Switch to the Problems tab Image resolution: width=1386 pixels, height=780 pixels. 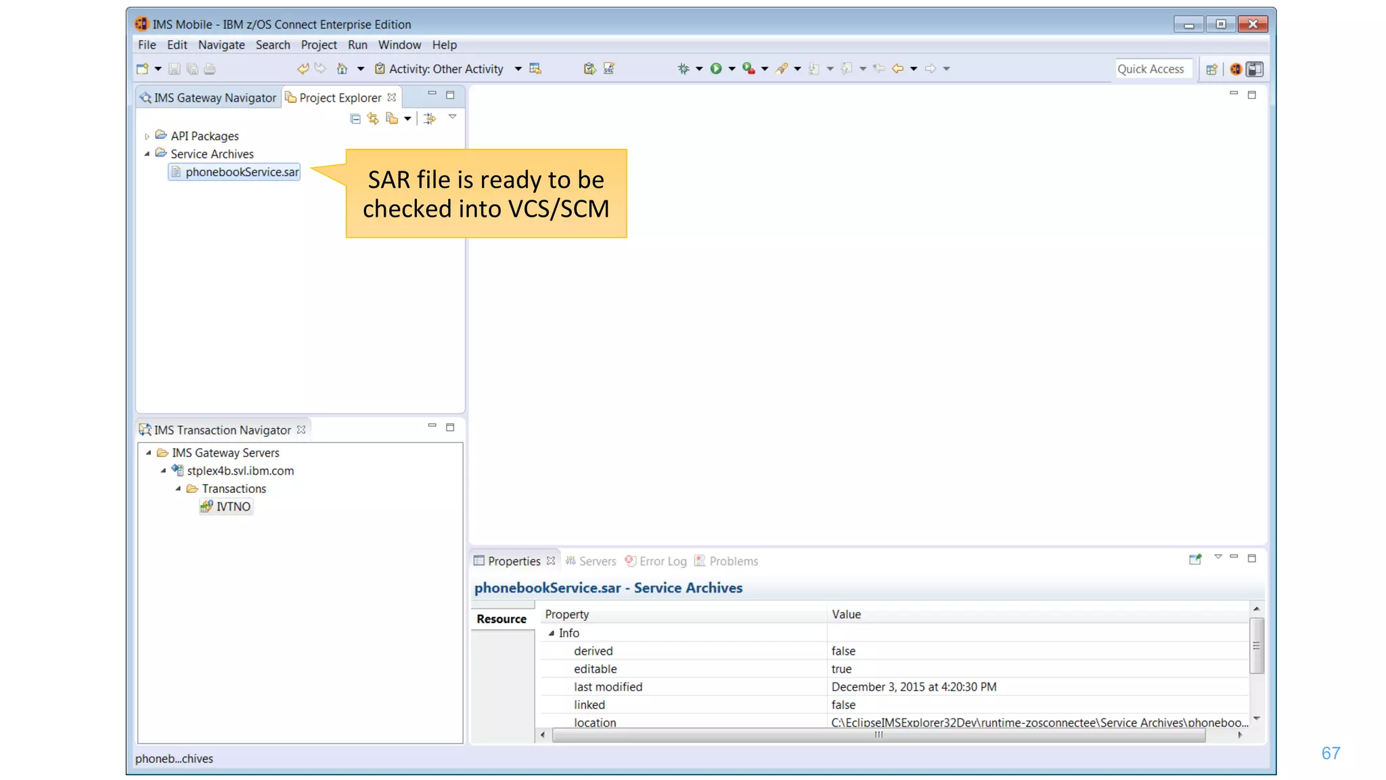(726, 561)
